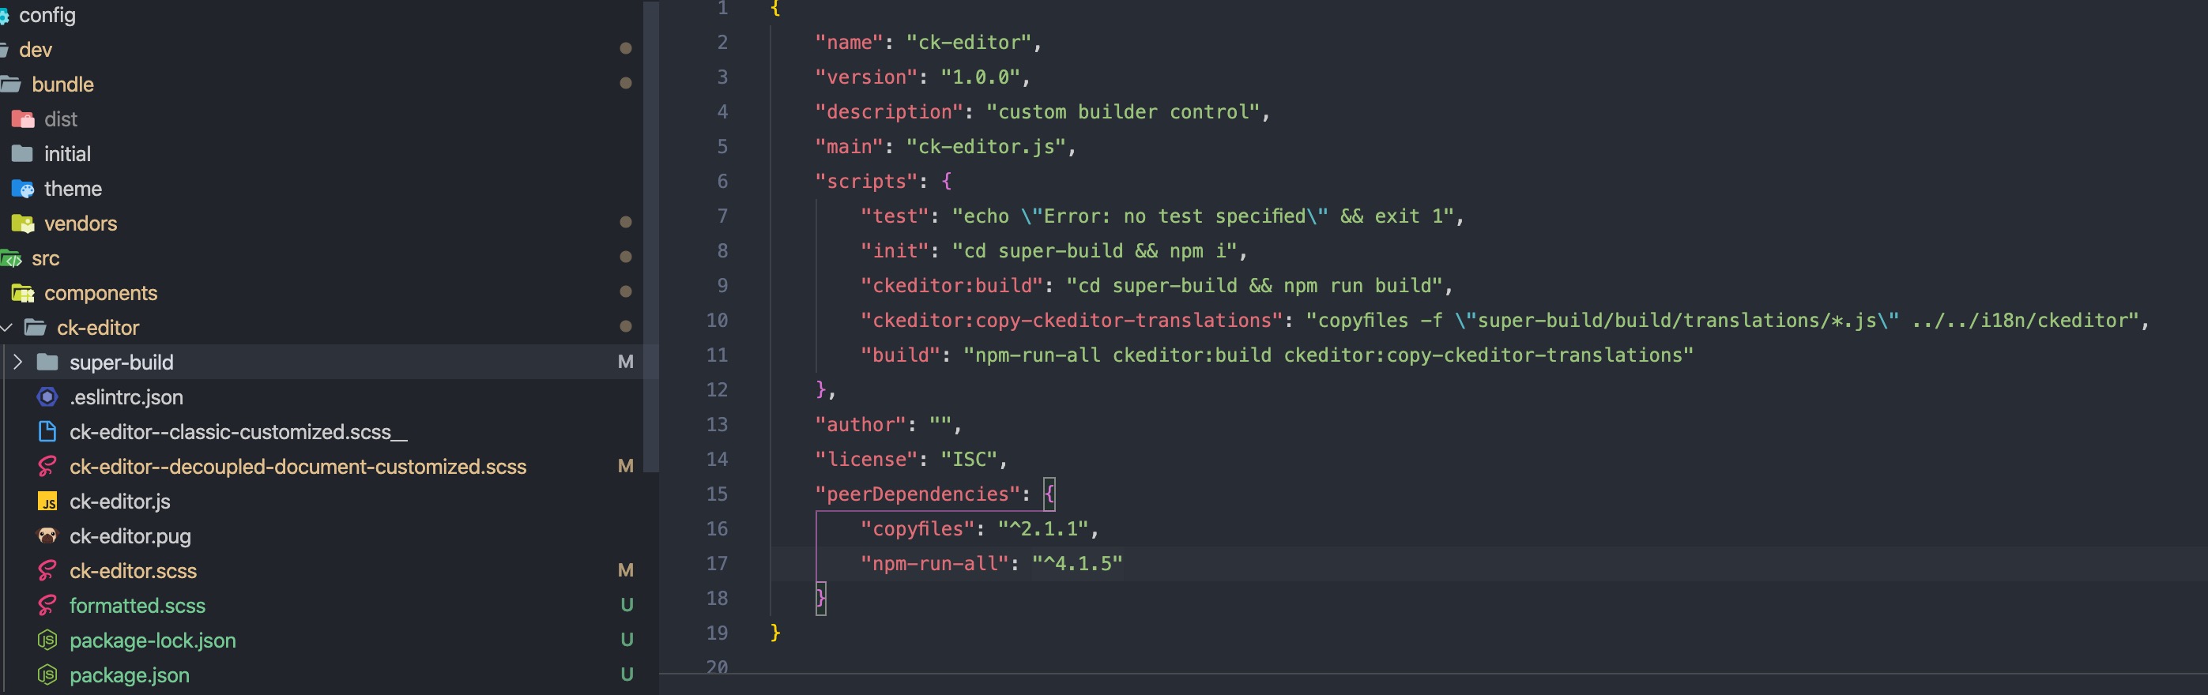Click the explorer vertical scrollbar
The image size is (2208, 695).
(x=651, y=235)
